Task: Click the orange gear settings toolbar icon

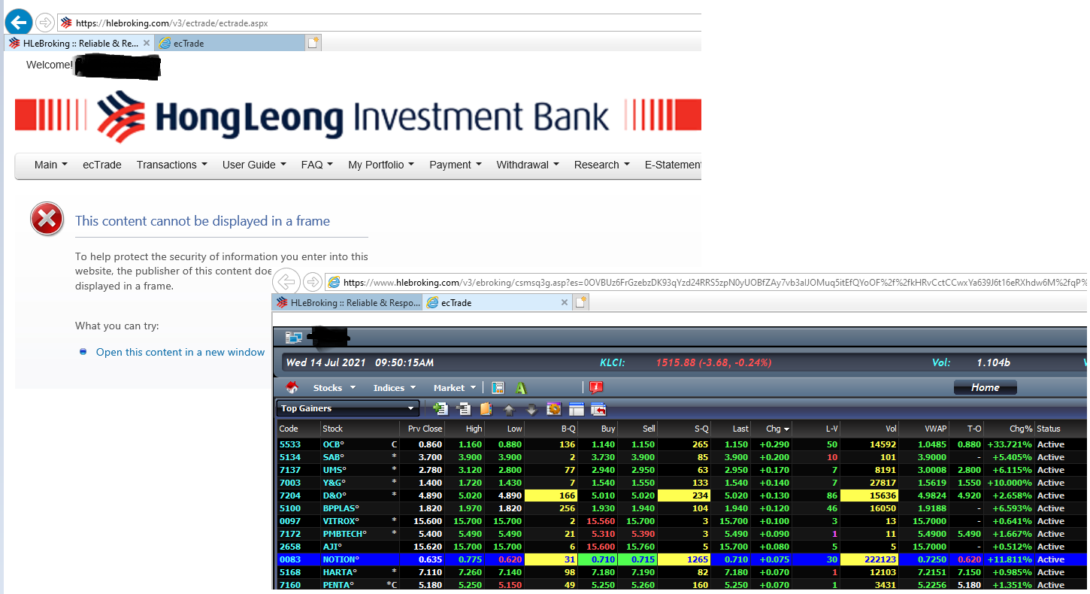Action: pyautogui.click(x=554, y=409)
